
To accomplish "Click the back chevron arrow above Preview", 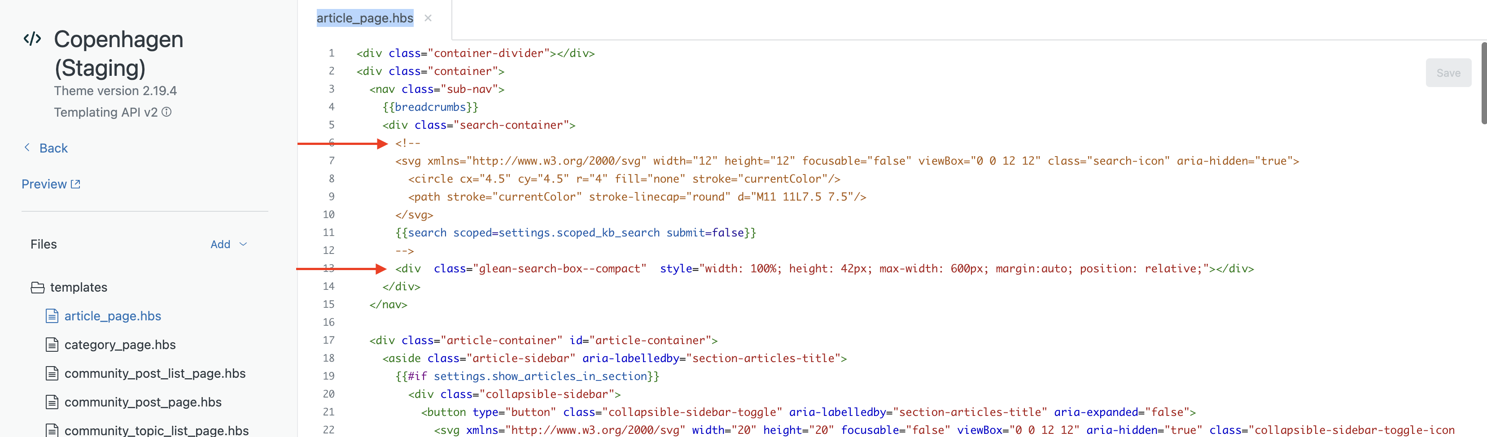I will (x=26, y=147).
